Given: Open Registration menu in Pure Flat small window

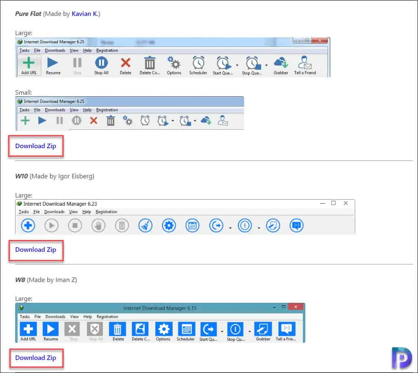Looking at the screenshot, I should (107, 110).
